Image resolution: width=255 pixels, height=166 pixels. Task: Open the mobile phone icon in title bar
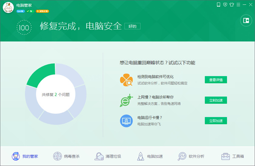(218, 5)
